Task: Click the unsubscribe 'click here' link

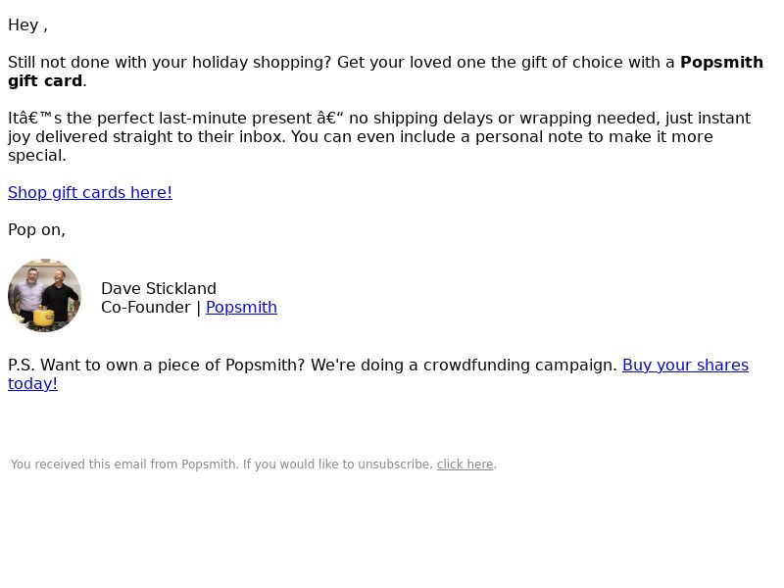Action: tap(465, 464)
